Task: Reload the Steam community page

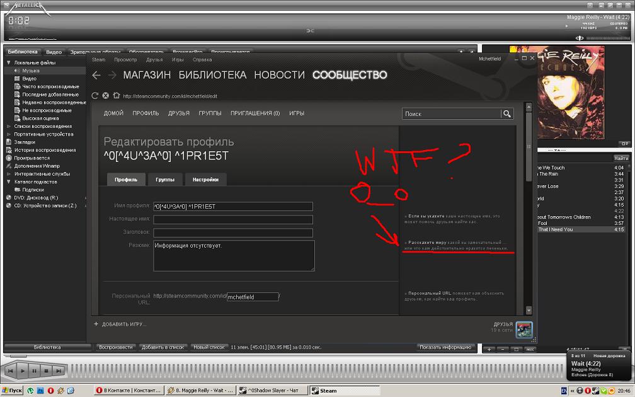Action: click(x=95, y=96)
